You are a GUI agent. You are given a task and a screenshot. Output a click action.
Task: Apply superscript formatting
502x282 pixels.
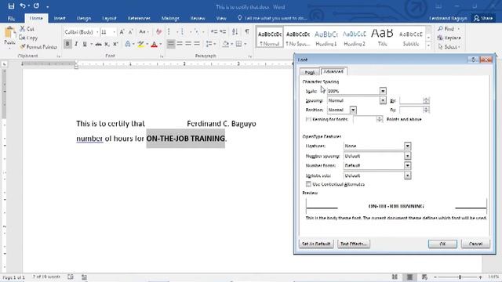pos(115,44)
